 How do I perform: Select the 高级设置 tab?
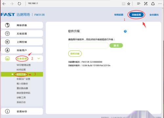coord(136,15)
